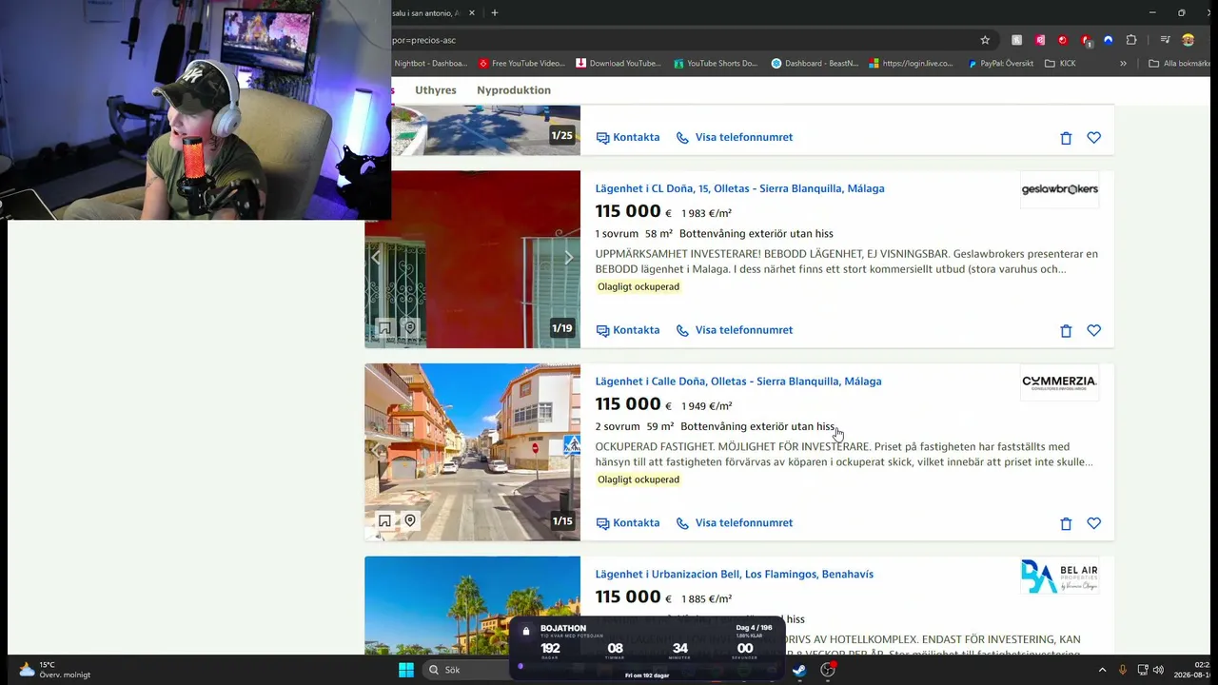The height and width of the screenshot is (685, 1218).
Task: Open a new browser tab
Action: pos(494,13)
